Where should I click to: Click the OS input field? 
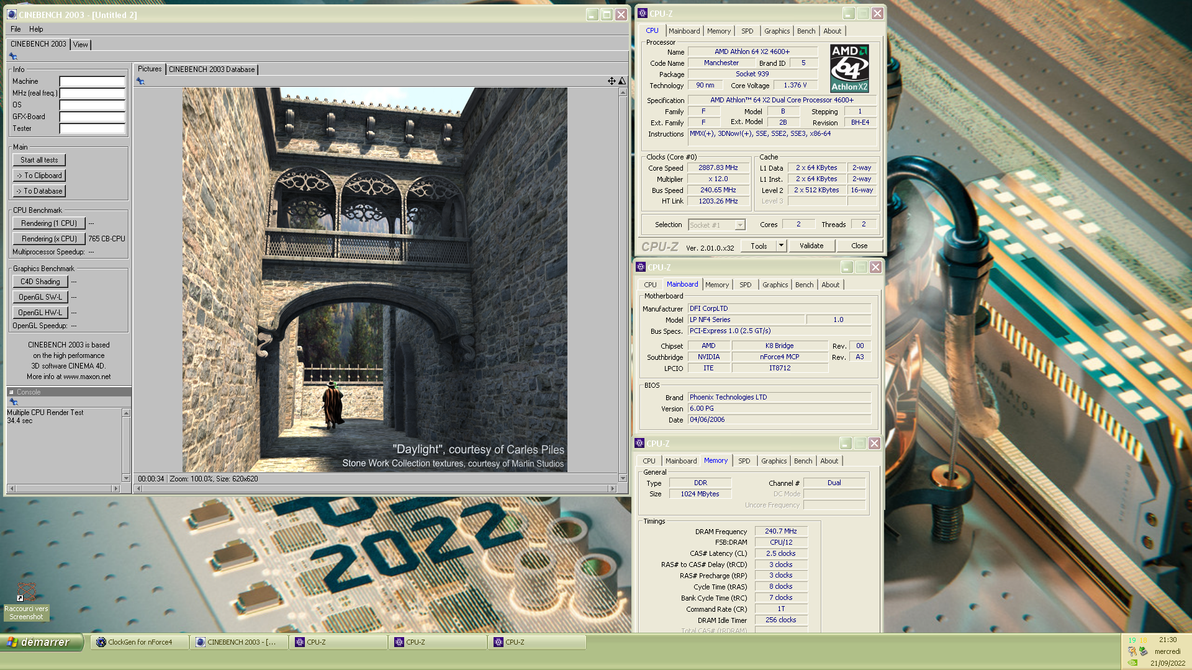point(93,105)
